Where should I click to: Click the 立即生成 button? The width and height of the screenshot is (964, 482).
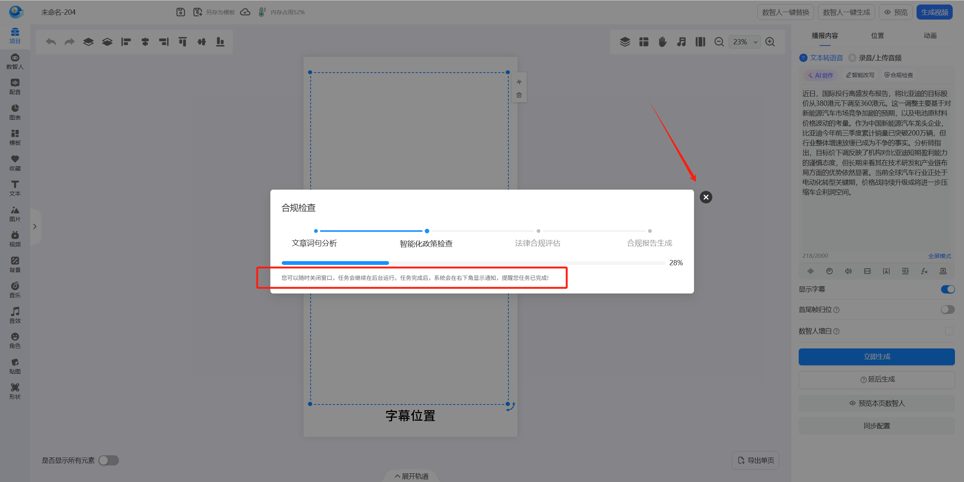[x=876, y=356]
